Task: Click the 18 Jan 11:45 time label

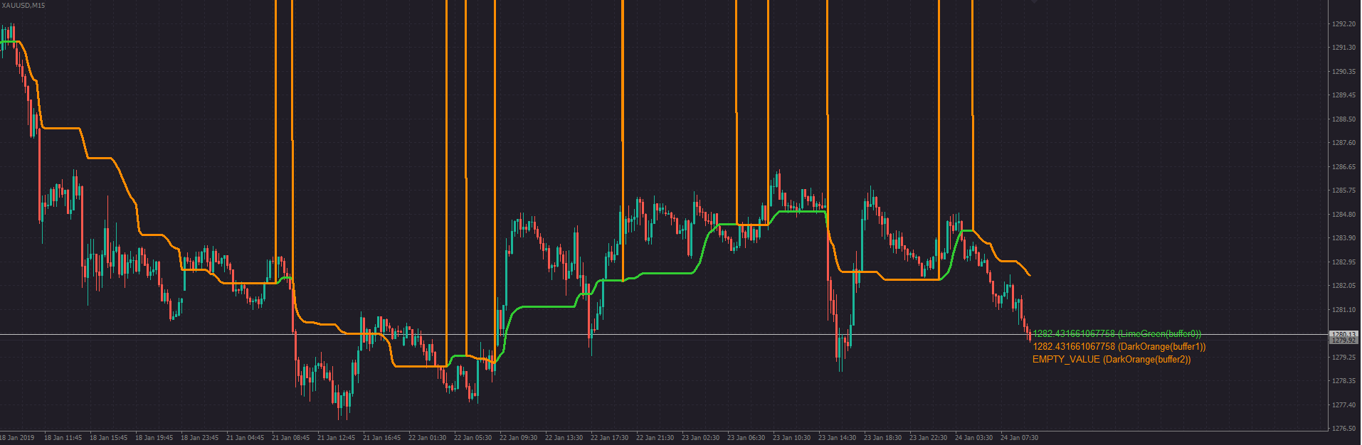Action: (x=63, y=438)
